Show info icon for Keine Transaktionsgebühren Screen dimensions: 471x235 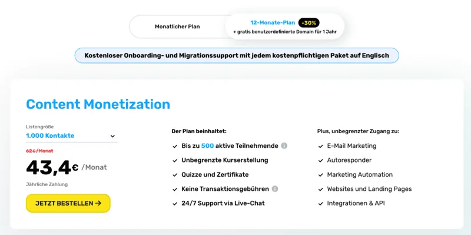click(x=275, y=189)
